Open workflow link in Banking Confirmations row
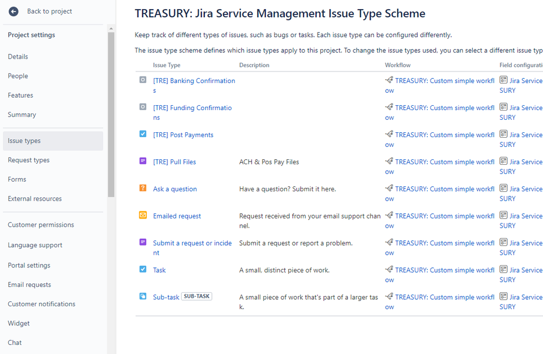The width and height of the screenshot is (543, 354). [440, 85]
